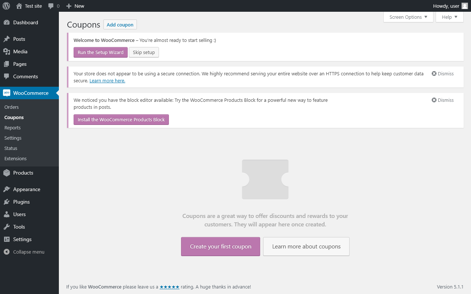Viewport: 471px width, 294px height.
Task: Click the Collapse menu text
Action: [x=29, y=252]
